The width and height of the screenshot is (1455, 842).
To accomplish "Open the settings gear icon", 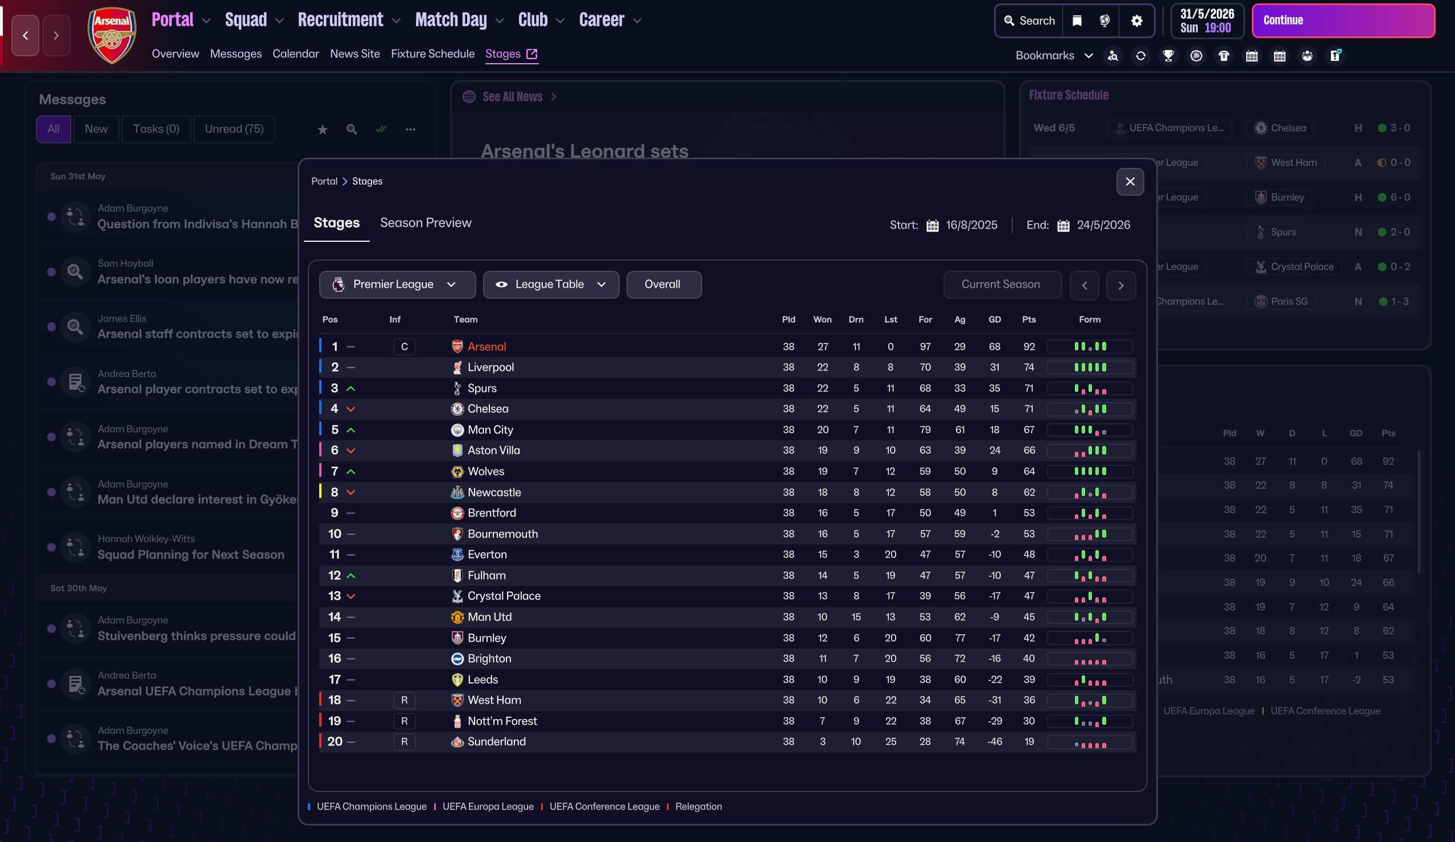I will coord(1136,21).
